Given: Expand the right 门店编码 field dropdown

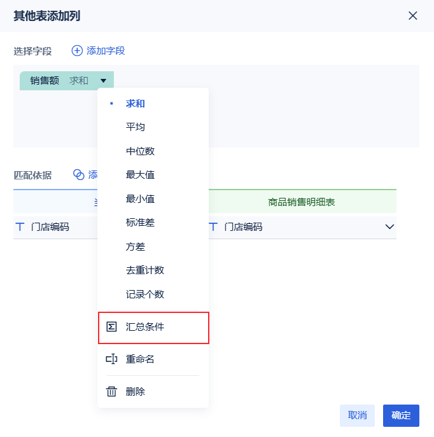Looking at the screenshot, I should [389, 227].
